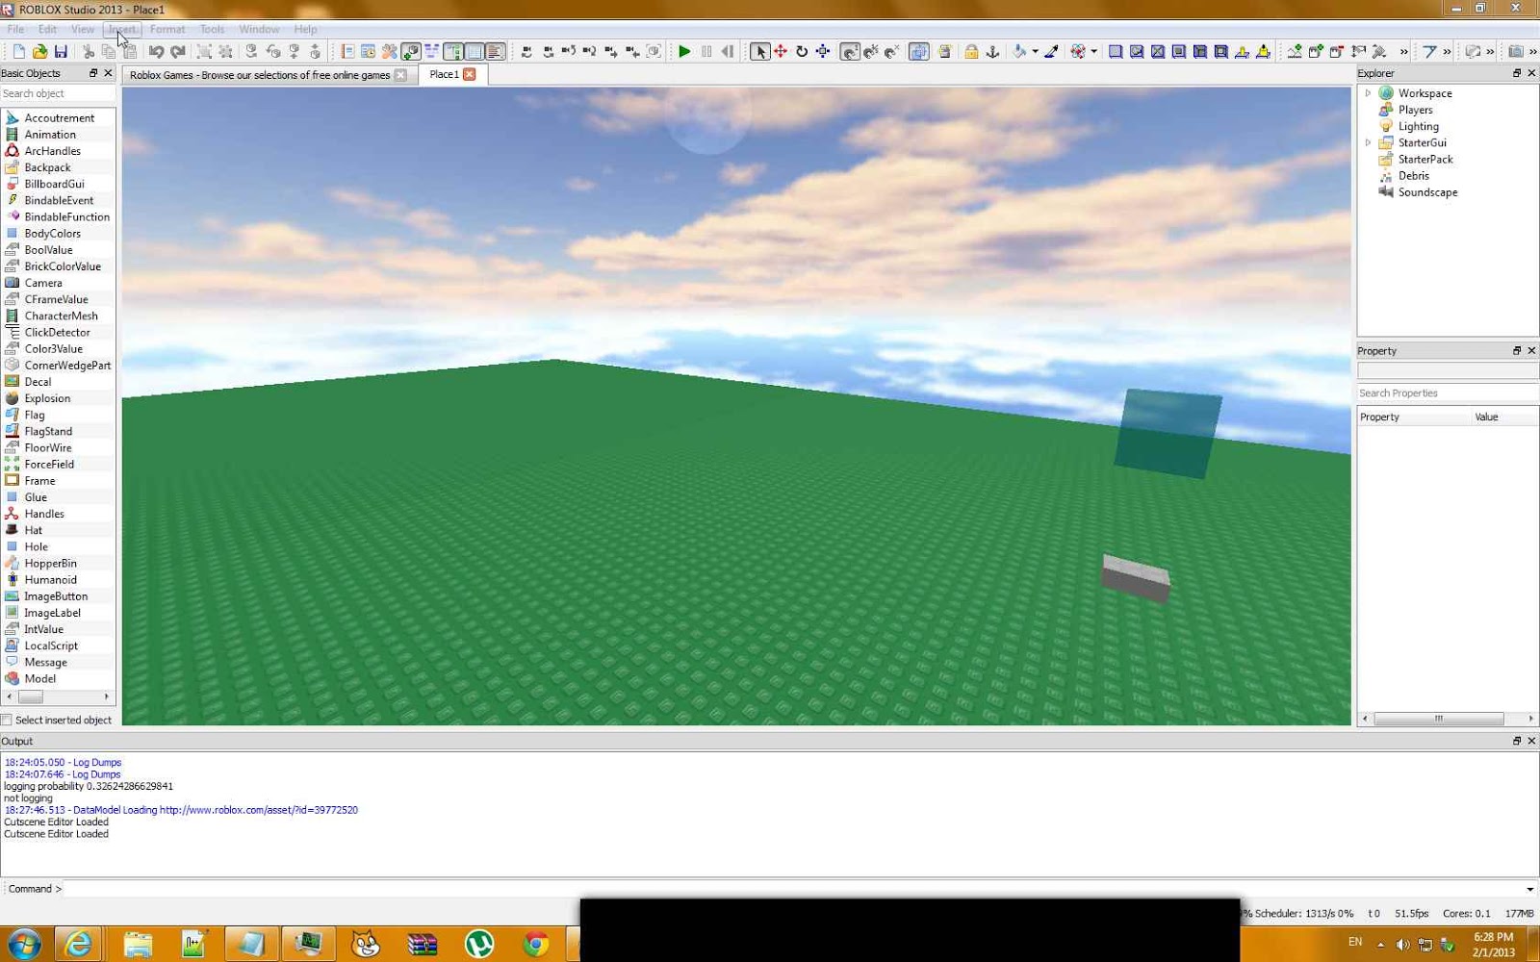
Task: Open the Insert menu
Action: 122,29
